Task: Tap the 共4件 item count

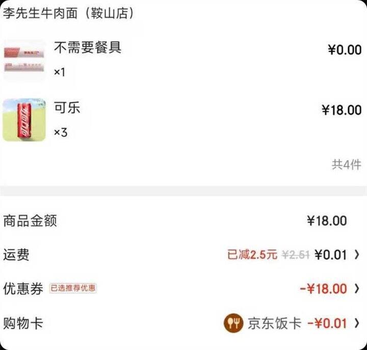Action: point(347,165)
